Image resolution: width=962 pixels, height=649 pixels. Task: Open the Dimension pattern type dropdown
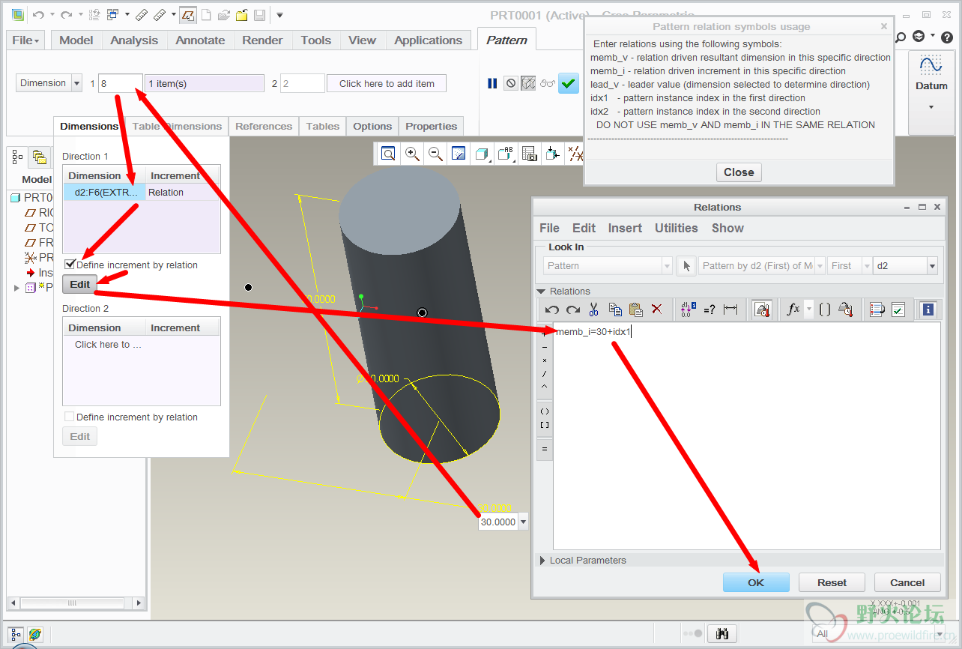pos(76,83)
